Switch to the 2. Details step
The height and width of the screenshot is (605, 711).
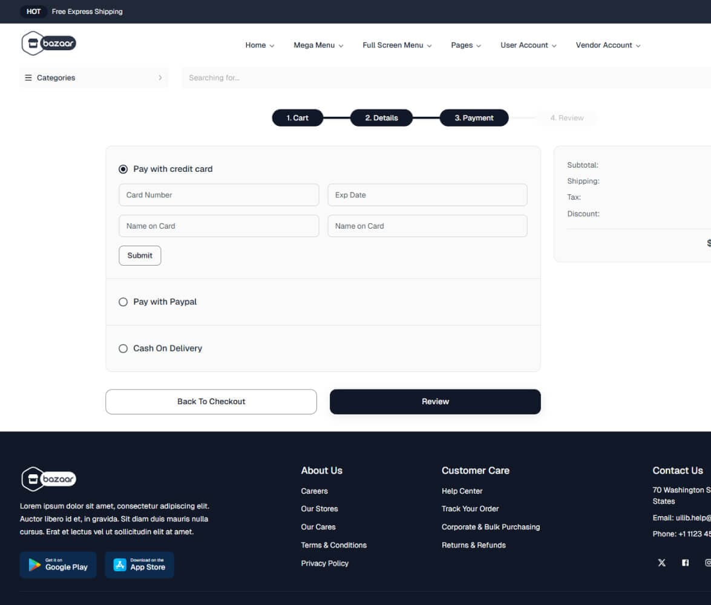coord(381,117)
